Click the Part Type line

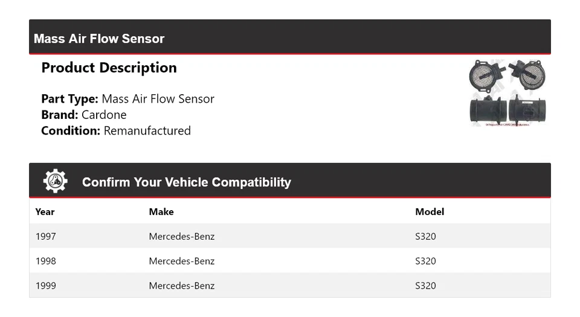127,99
